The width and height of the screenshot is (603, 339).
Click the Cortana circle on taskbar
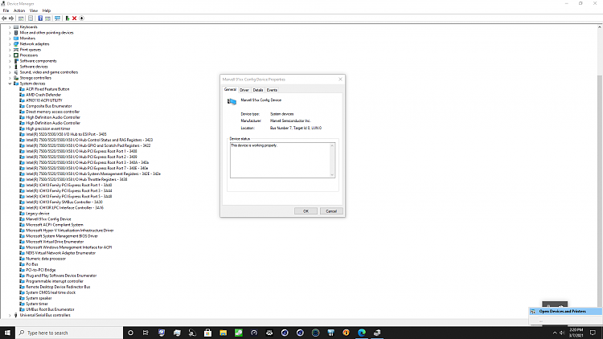(x=130, y=333)
